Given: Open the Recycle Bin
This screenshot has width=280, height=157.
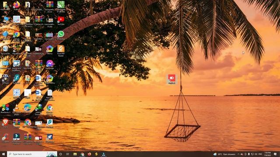Looking at the screenshot, I should [x=5, y=50].
